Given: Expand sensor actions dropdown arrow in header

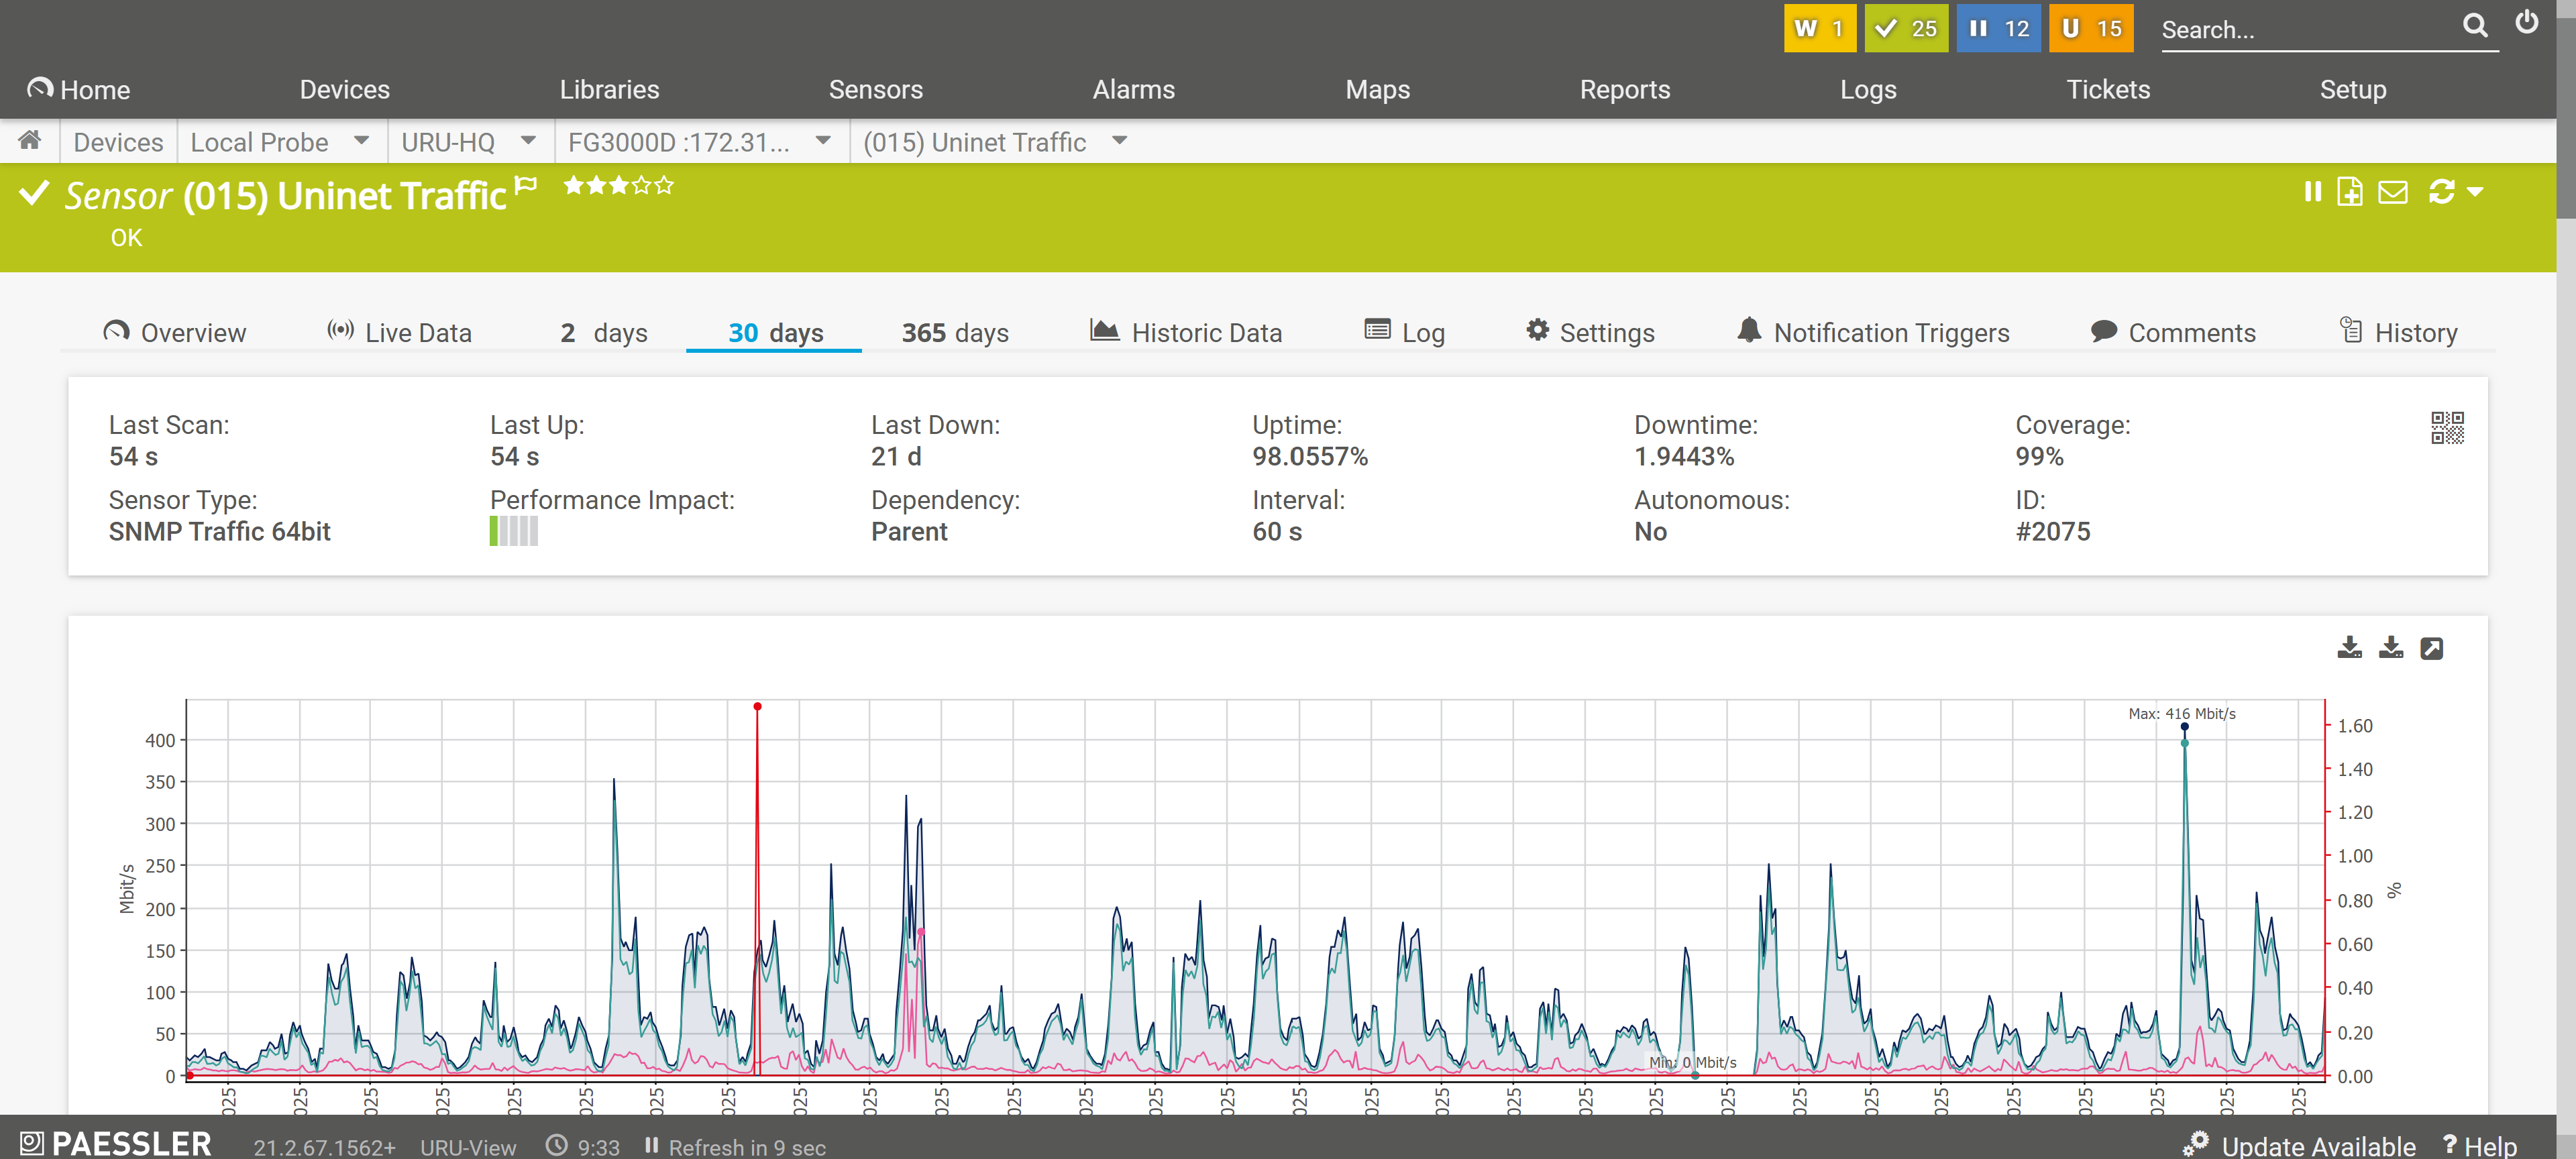Looking at the screenshot, I should click(x=2475, y=191).
